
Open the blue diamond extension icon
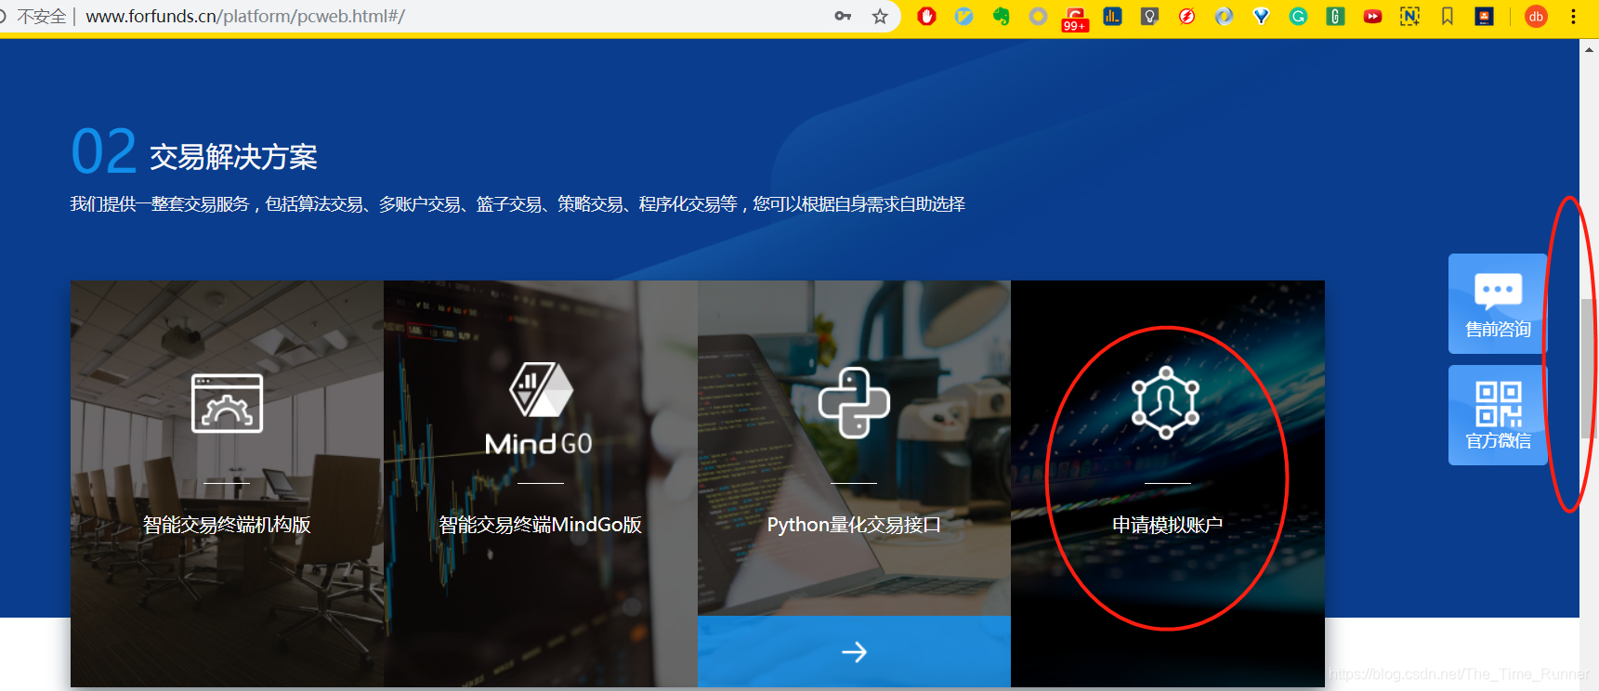pyautogui.click(x=1261, y=16)
